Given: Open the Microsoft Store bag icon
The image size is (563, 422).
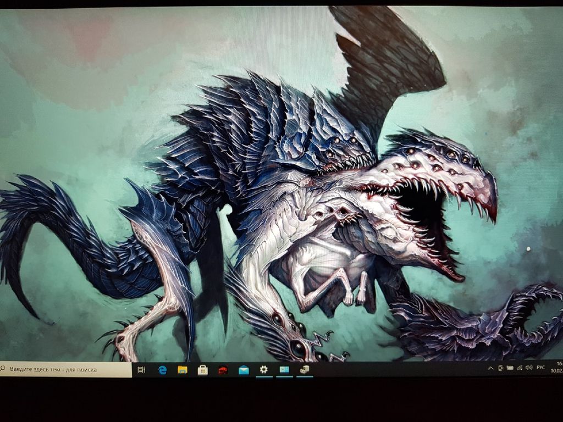Looking at the screenshot, I should (x=203, y=370).
